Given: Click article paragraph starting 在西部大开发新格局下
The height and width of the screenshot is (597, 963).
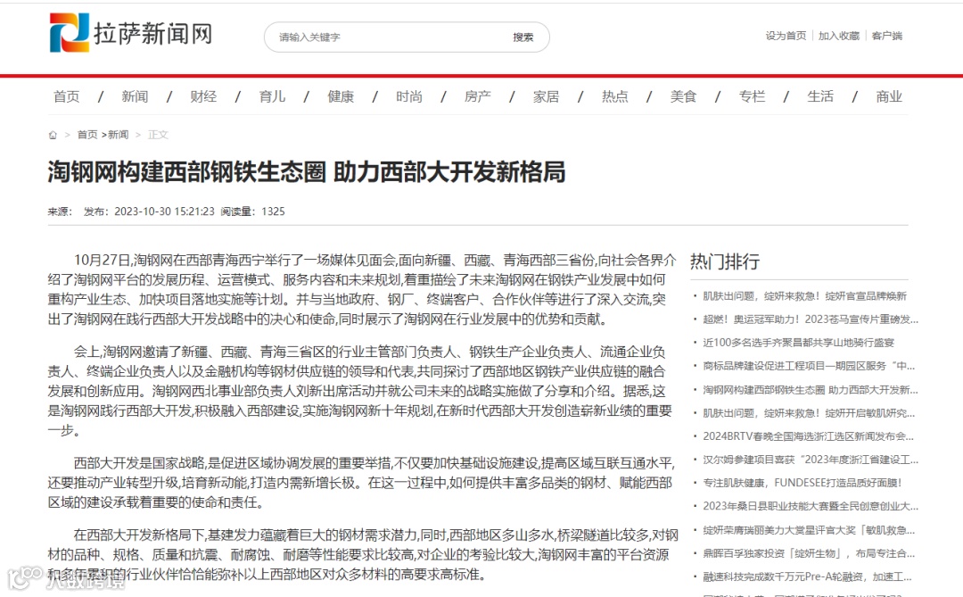Looking at the screenshot, I should point(363,554).
